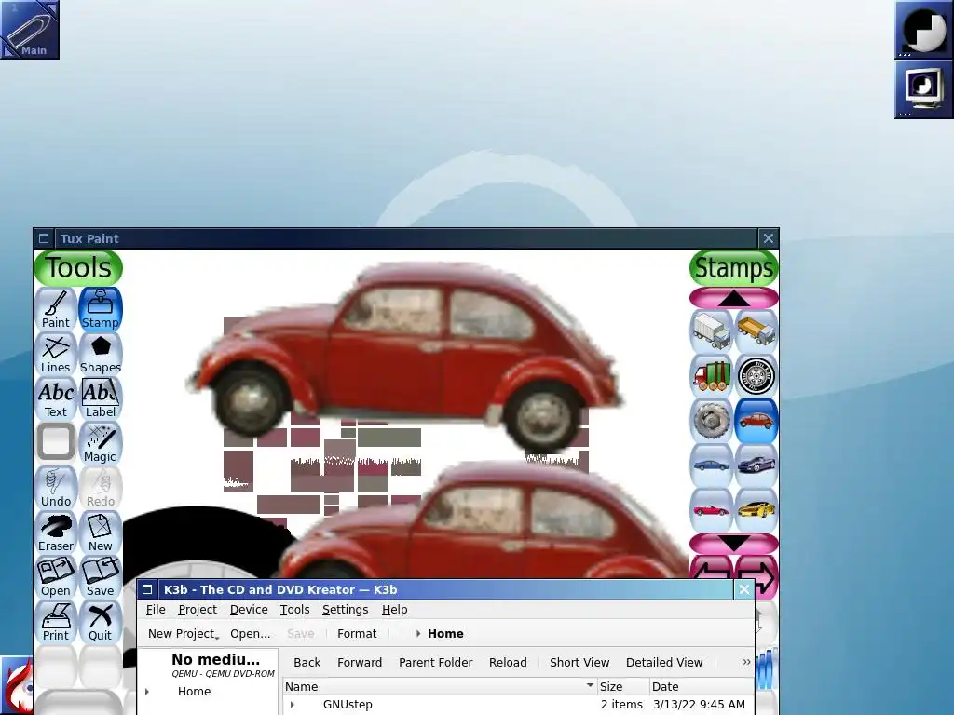The image size is (954, 715).
Task: Choose the Lines tool
Action: pyautogui.click(x=55, y=354)
